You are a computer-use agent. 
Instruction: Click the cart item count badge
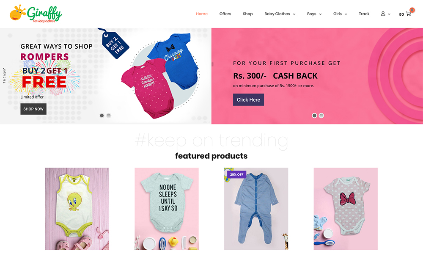pyautogui.click(x=412, y=10)
